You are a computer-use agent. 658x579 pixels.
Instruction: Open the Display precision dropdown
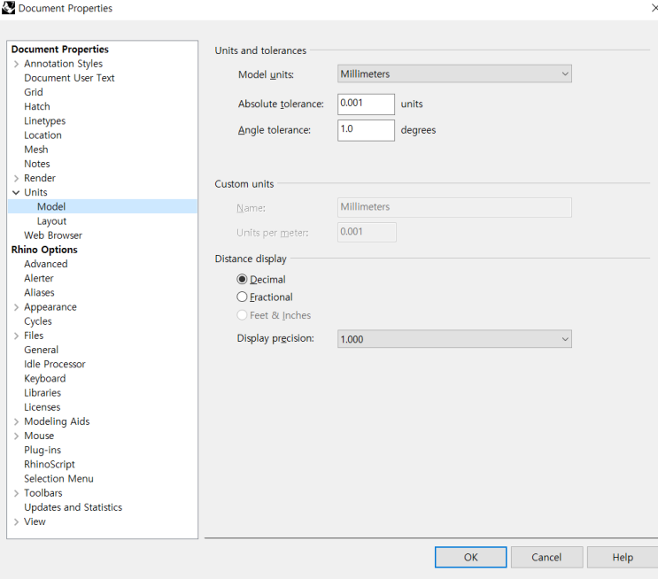coord(455,339)
